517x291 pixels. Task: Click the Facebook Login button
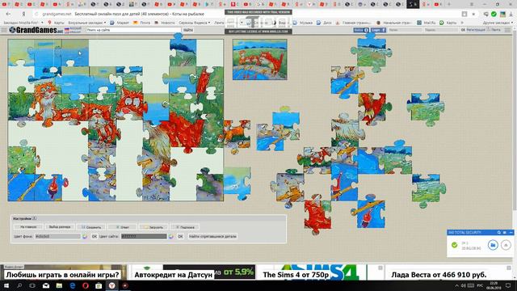pyautogui.click(x=378, y=30)
